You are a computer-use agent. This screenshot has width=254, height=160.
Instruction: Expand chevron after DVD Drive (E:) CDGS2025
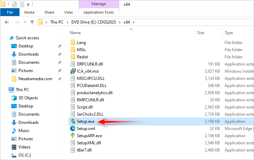pos(120,22)
